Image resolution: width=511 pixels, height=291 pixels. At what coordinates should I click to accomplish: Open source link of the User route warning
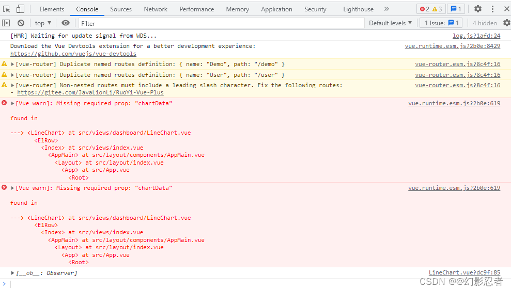[x=458, y=75]
